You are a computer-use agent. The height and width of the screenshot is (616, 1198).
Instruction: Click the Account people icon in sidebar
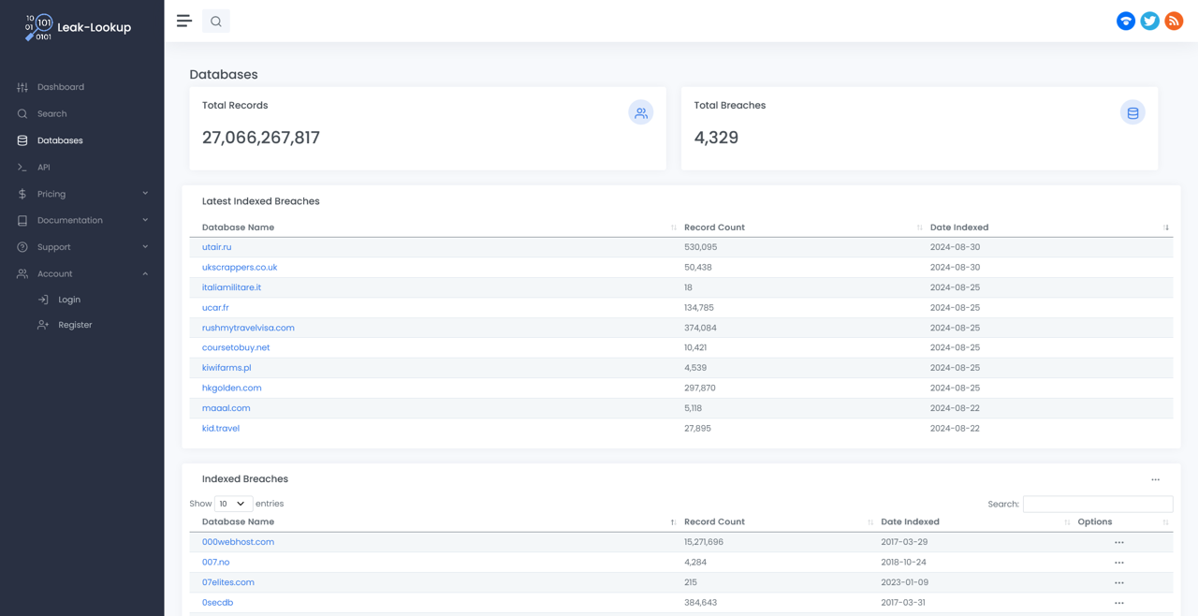coord(22,274)
